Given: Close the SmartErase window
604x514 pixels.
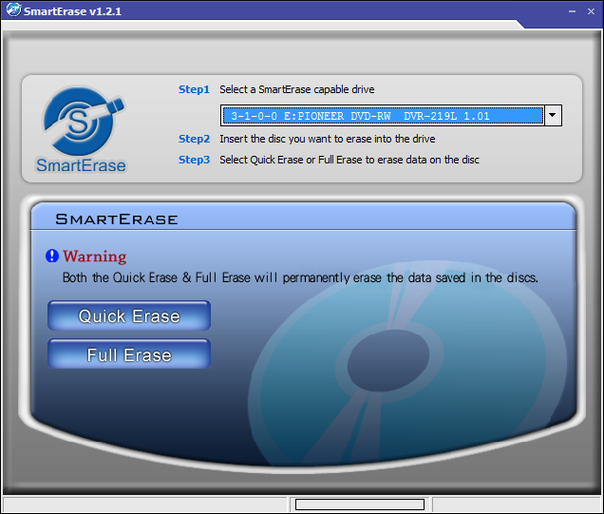Looking at the screenshot, I should [591, 11].
